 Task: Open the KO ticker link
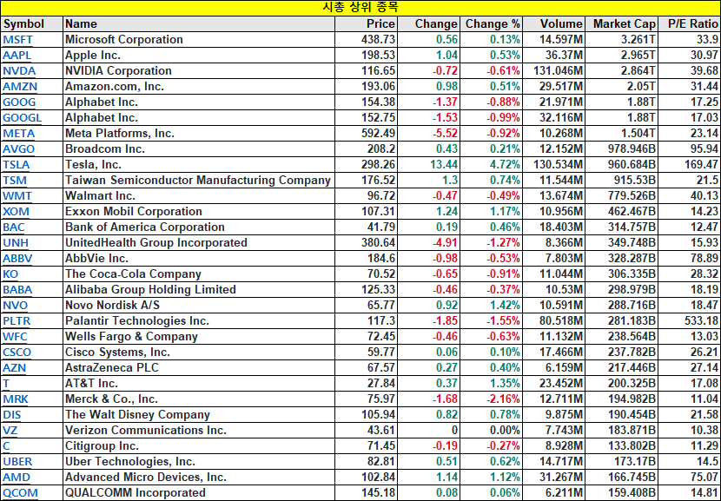click(x=10, y=274)
